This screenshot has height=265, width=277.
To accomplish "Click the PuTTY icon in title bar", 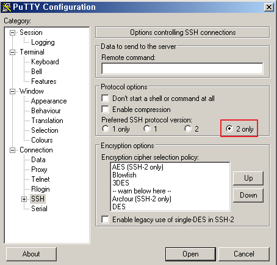I will pos(7,7).
